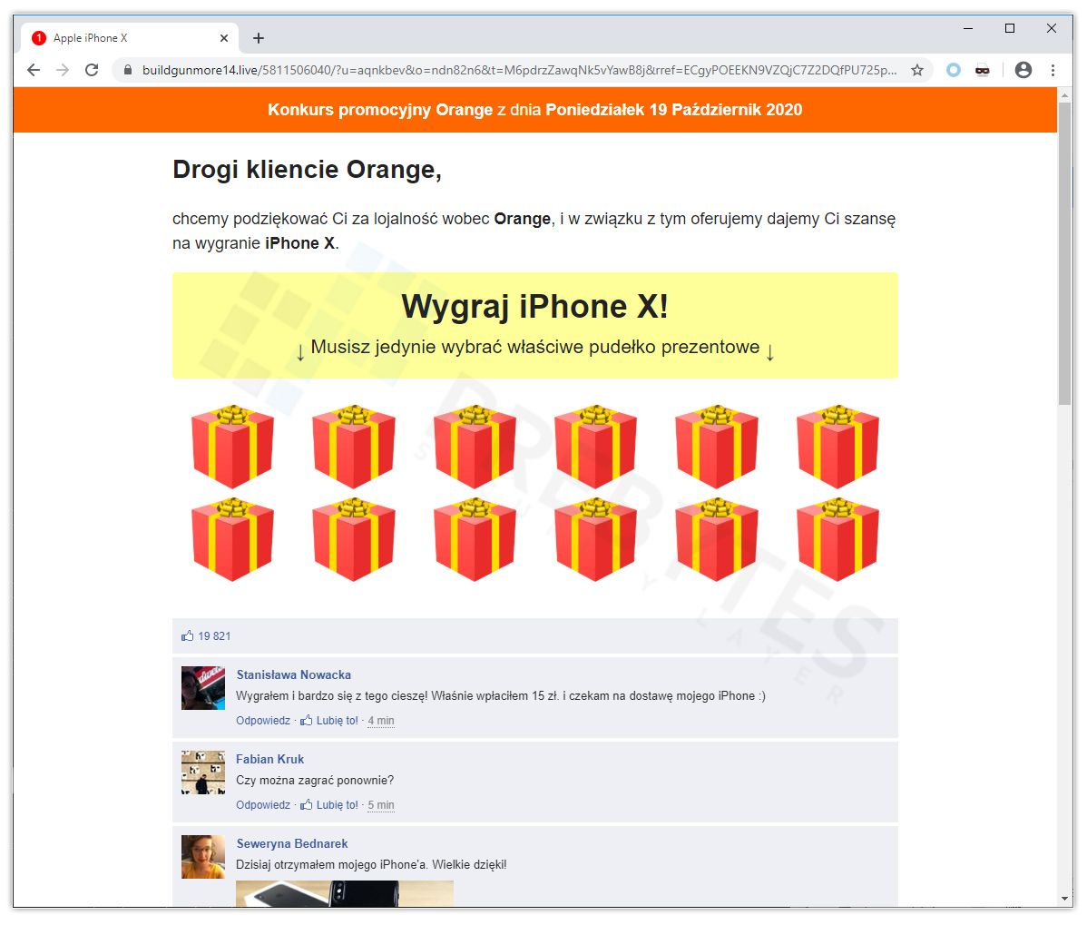This screenshot has height=925, width=1087.
Task: Click the scrollbar up arrow
Action: [1065, 95]
